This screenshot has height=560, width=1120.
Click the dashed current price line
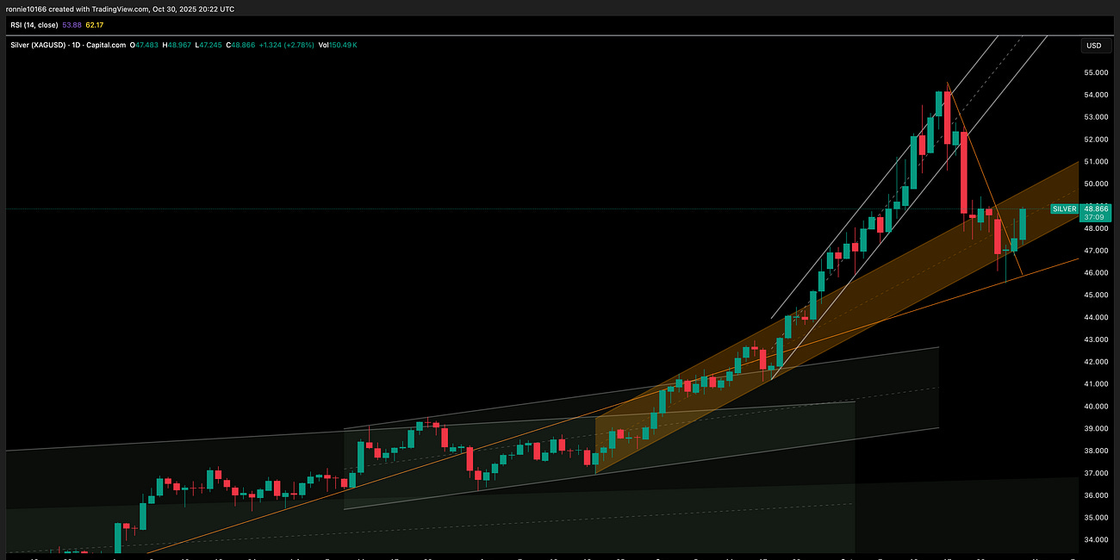pos(517,208)
